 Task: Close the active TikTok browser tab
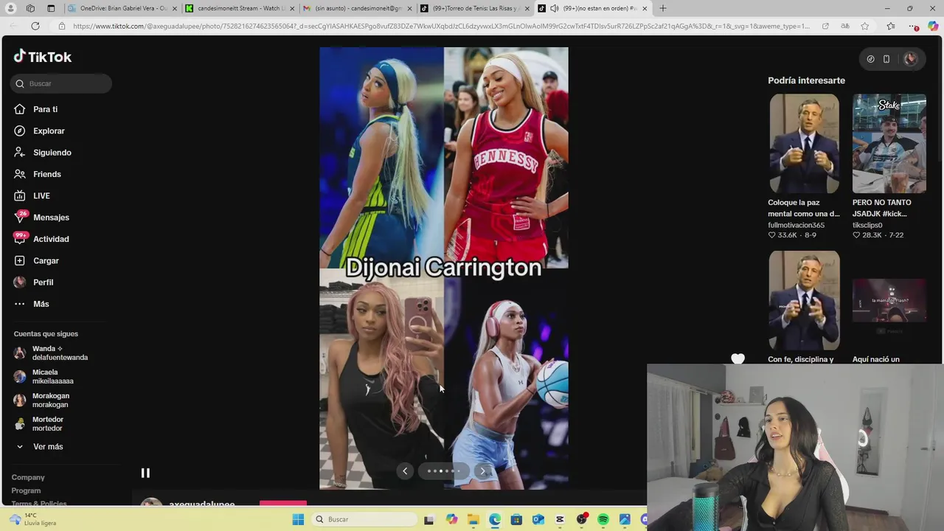point(645,8)
